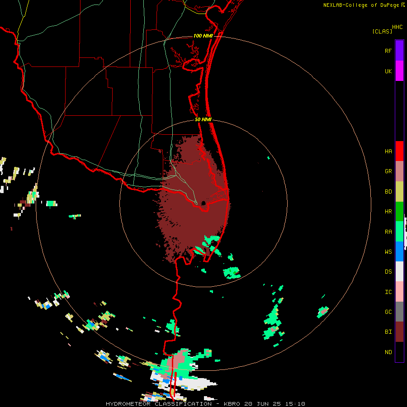Click the 100 NMI range ring label
This screenshot has width=407, height=407.
click(x=203, y=36)
